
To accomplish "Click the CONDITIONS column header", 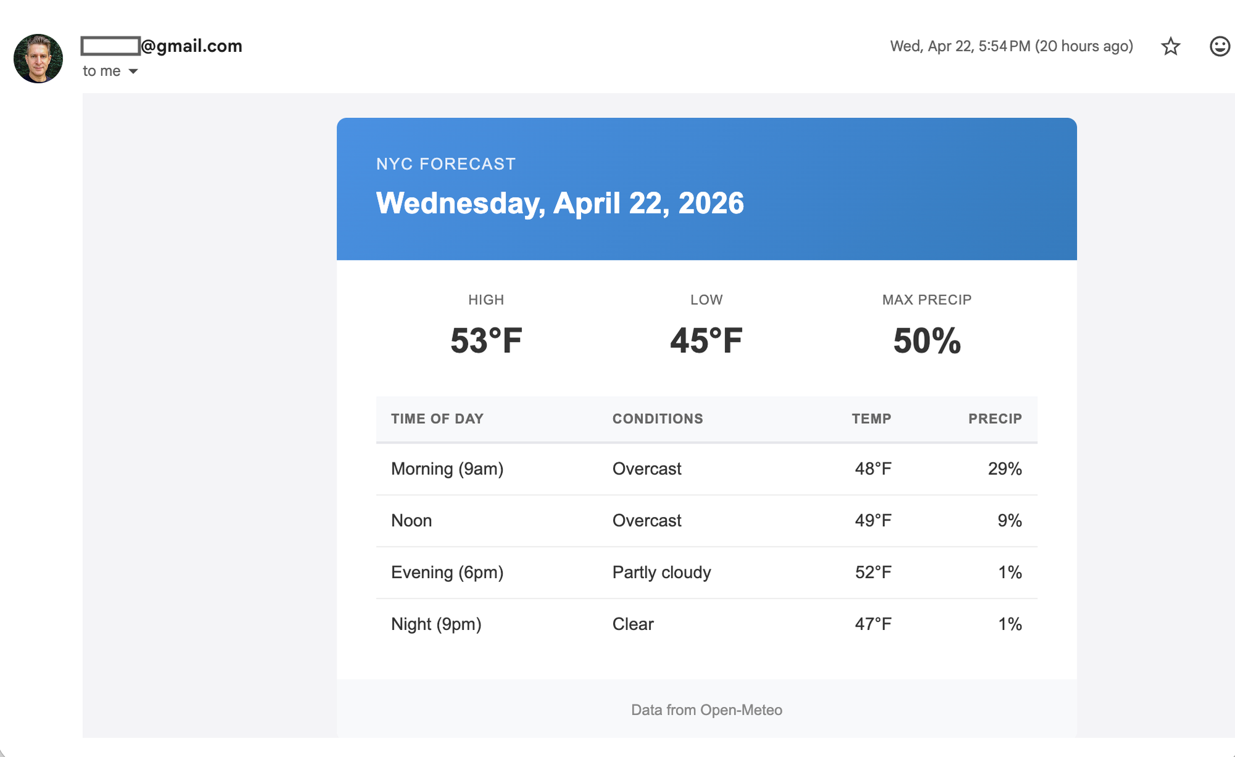I will (658, 419).
